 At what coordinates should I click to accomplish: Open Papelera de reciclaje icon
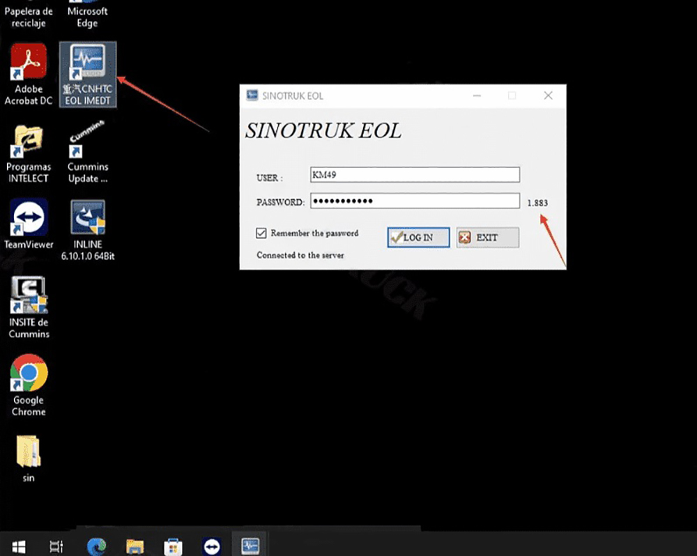pyautogui.click(x=29, y=15)
